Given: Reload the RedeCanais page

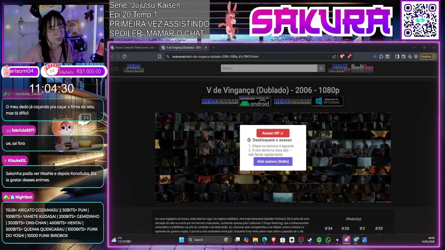Looking at the screenshot, I should click(124, 57).
